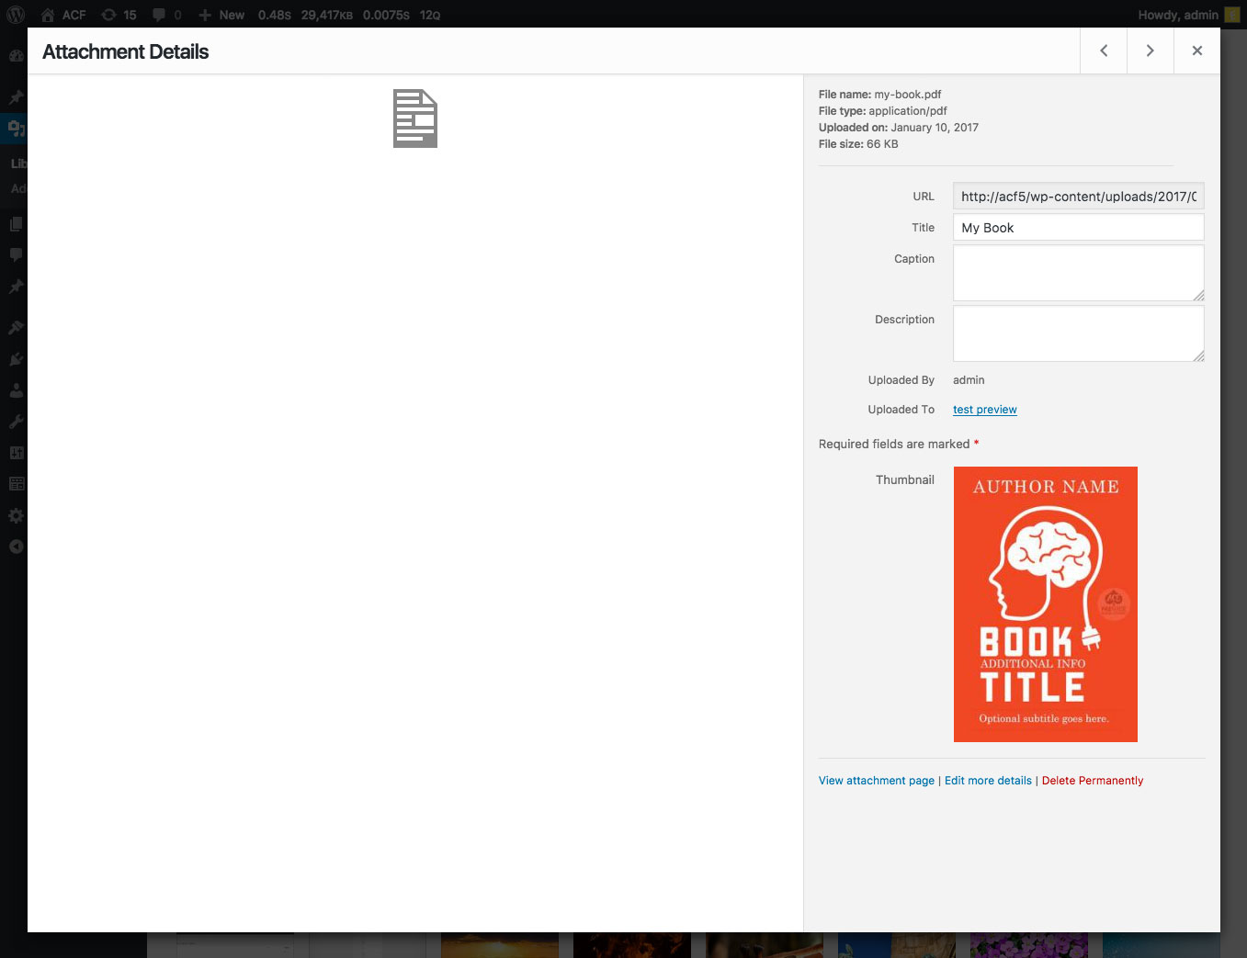Click the Users icon in admin sidebar
The width and height of the screenshot is (1247, 958).
(x=16, y=390)
